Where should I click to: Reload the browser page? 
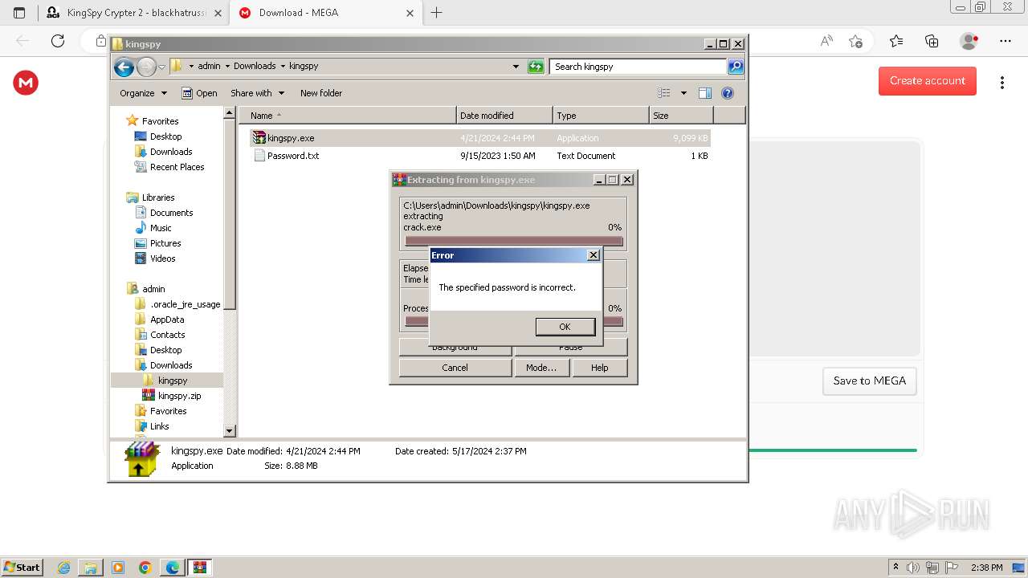(x=58, y=41)
